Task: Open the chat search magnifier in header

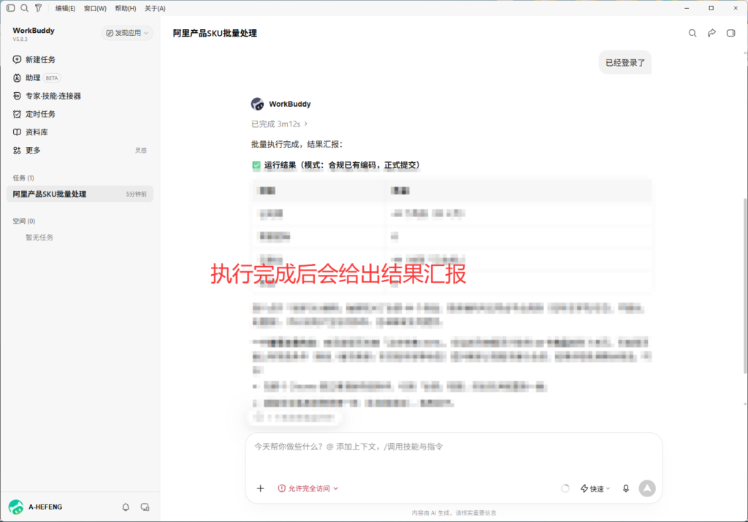Action: click(x=692, y=33)
